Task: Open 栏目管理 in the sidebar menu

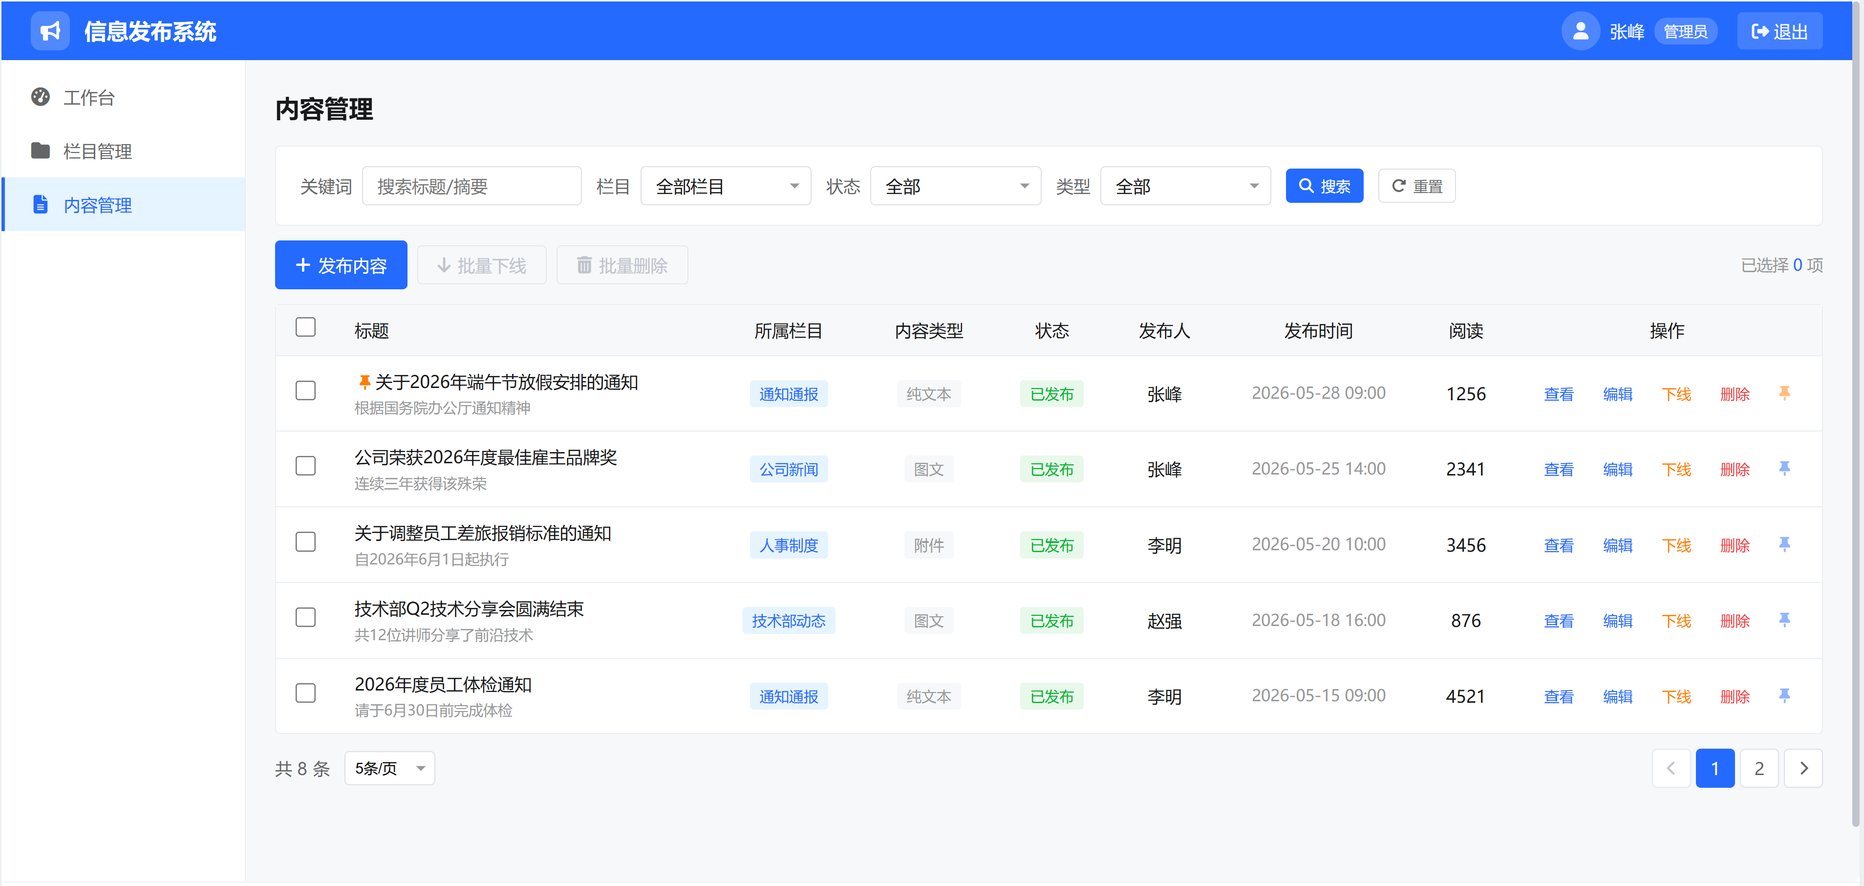Action: (124, 151)
